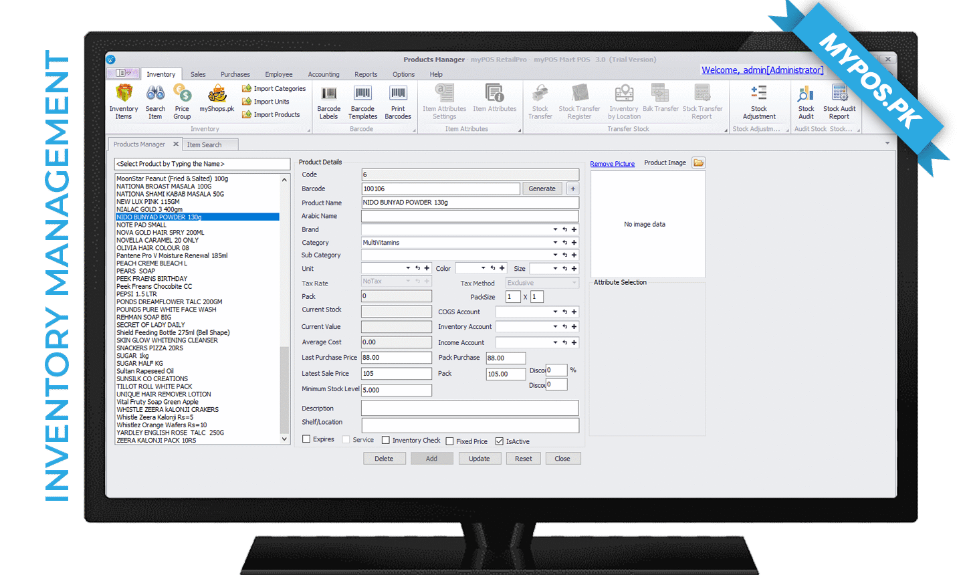Click the Remove Picture link
The width and height of the screenshot is (963, 575).
click(612, 164)
